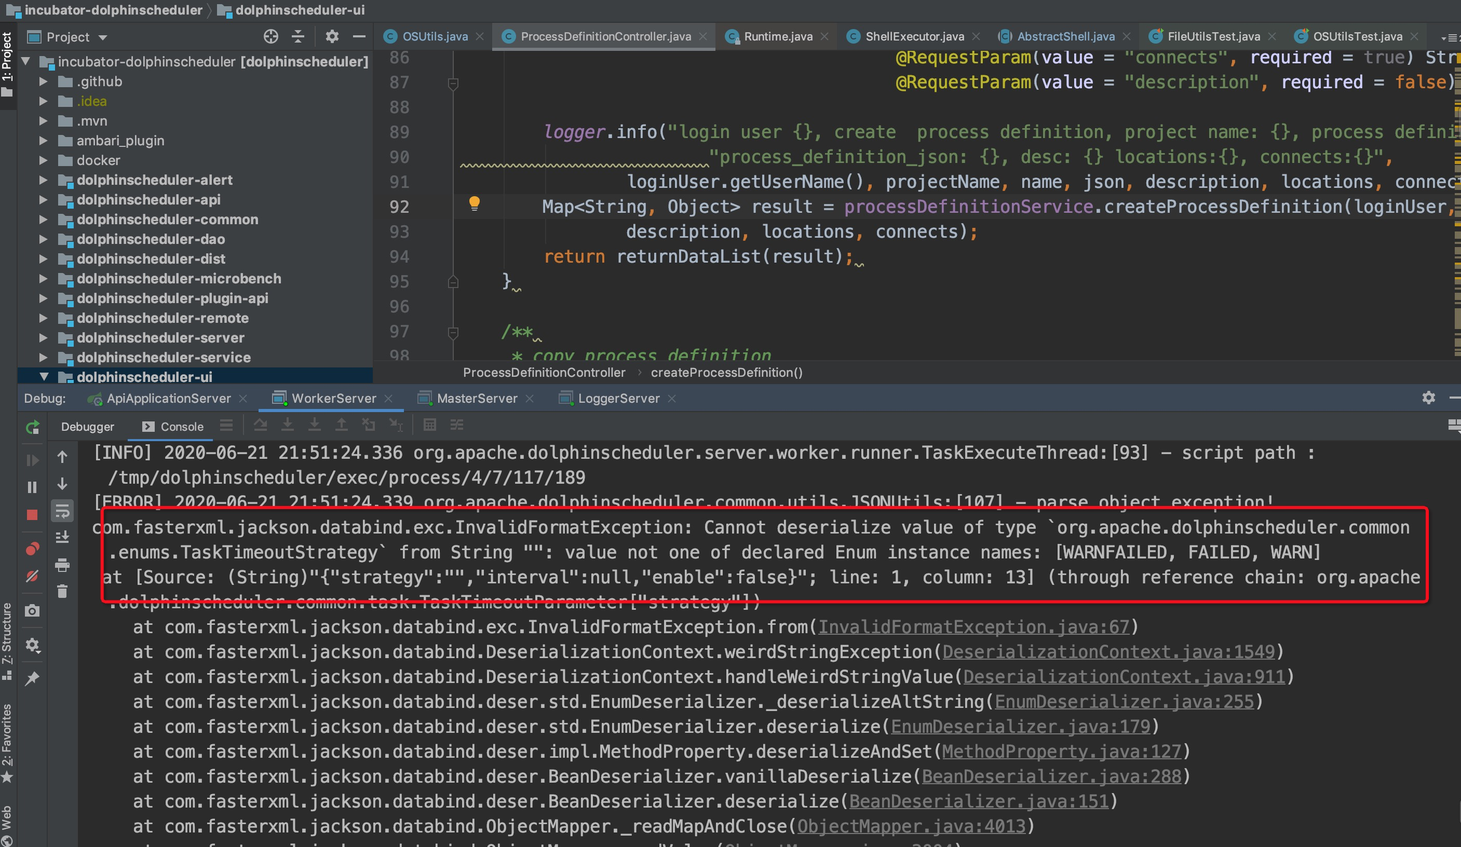Switch to the MasterServer debug tab
The width and height of the screenshot is (1461, 847).
tap(477, 398)
